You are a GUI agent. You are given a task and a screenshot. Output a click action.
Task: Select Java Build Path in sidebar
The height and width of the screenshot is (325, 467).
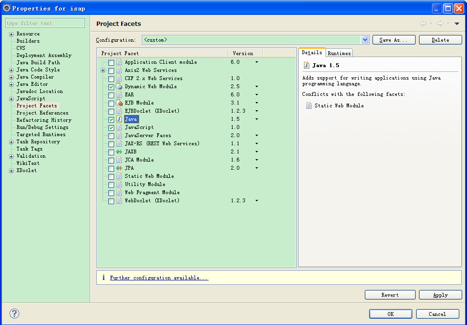click(38, 62)
